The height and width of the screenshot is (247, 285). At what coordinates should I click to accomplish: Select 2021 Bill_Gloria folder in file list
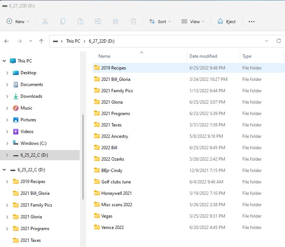[x=116, y=79]
